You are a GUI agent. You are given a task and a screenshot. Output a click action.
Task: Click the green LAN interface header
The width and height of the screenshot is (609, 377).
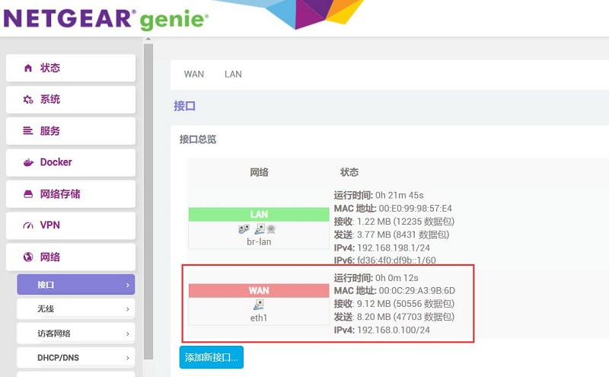point(259,214)
